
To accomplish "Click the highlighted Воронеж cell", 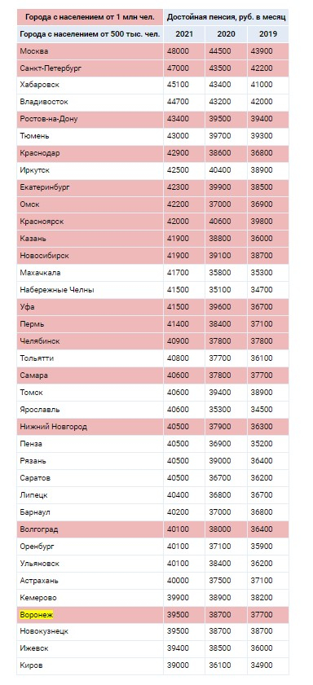I will click(x=90, y=615).
